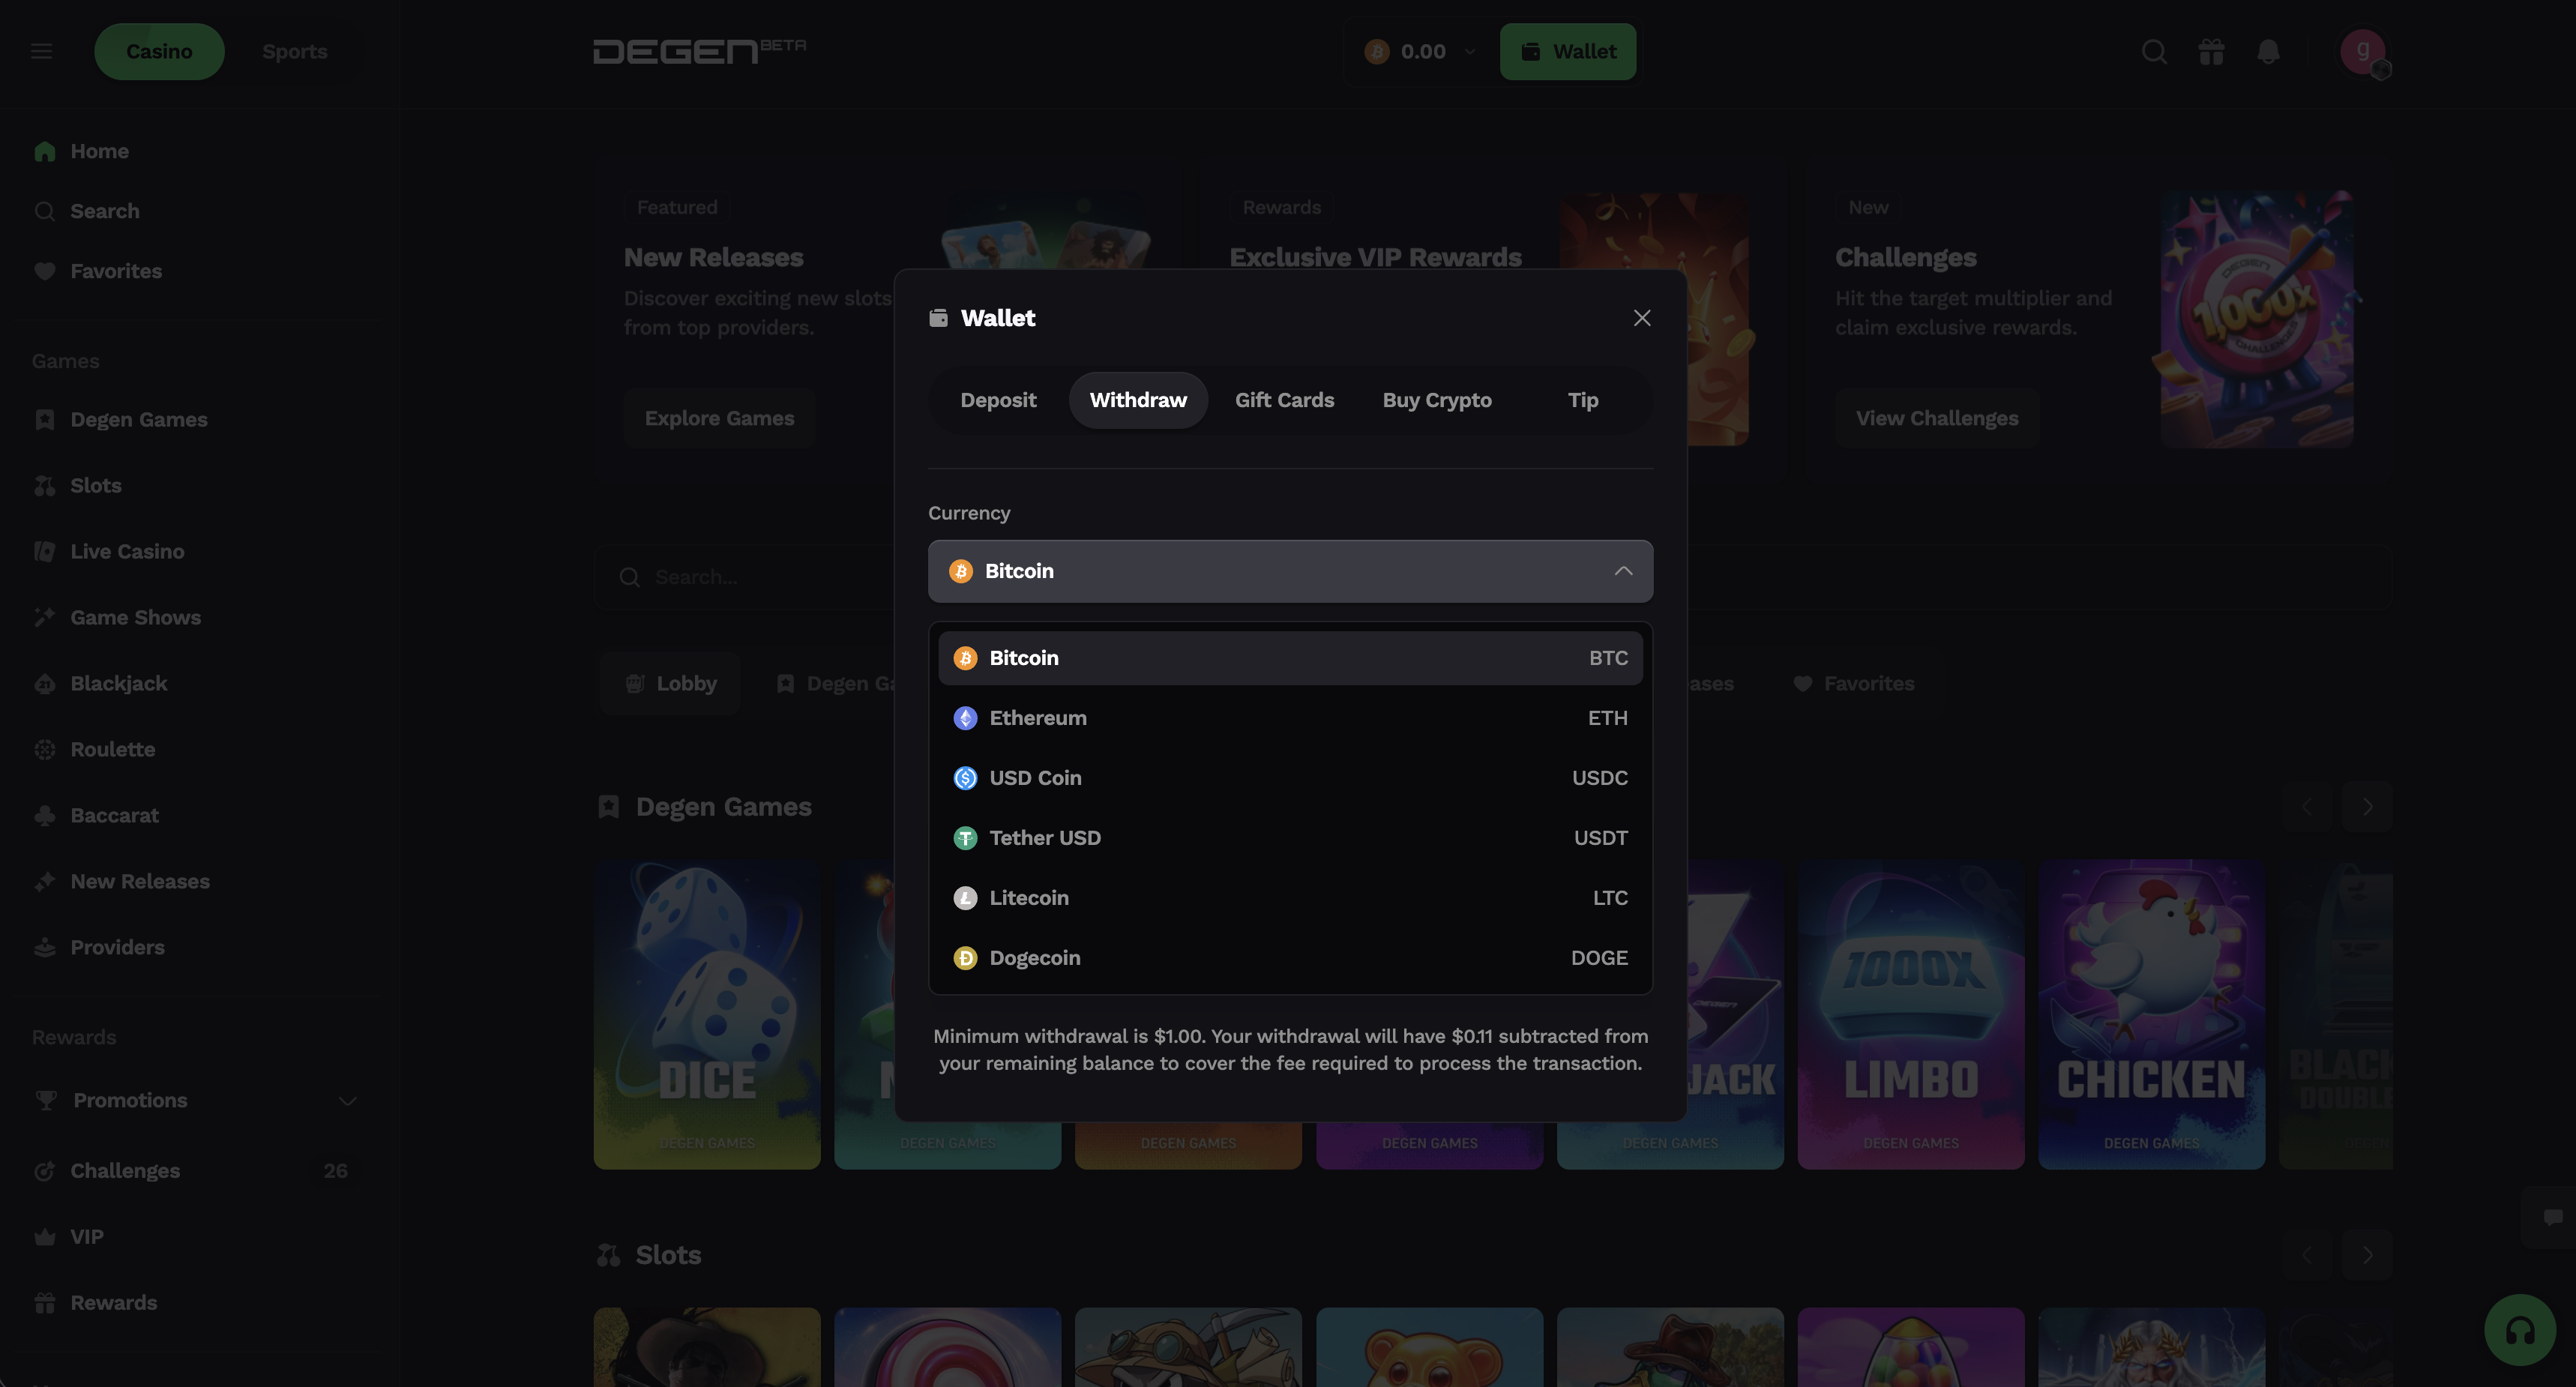Open the hamburger menu icon

[x=41, y=51]
